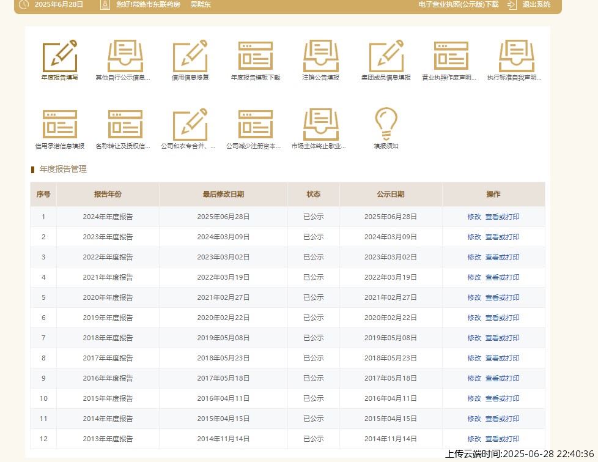The height and width of the screenshot is (462, 598).
Task: Select 2020年02月22日 in the 最后修改日期 column
Action: [x=224, y=318]
